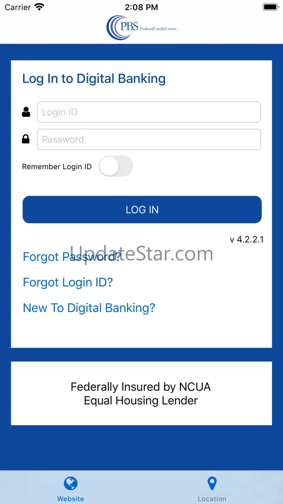Screen dimensions: 283x504
Task: Click the Log In to Digital Banking heading
Action: pyautogui.click(x=94, y=78)
